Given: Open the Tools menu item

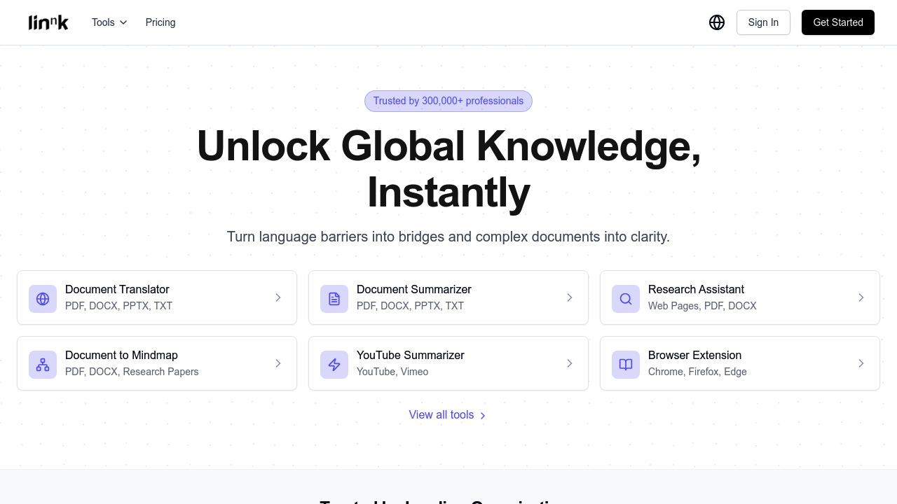Looking at the screenshot, I should click(104, 22).
